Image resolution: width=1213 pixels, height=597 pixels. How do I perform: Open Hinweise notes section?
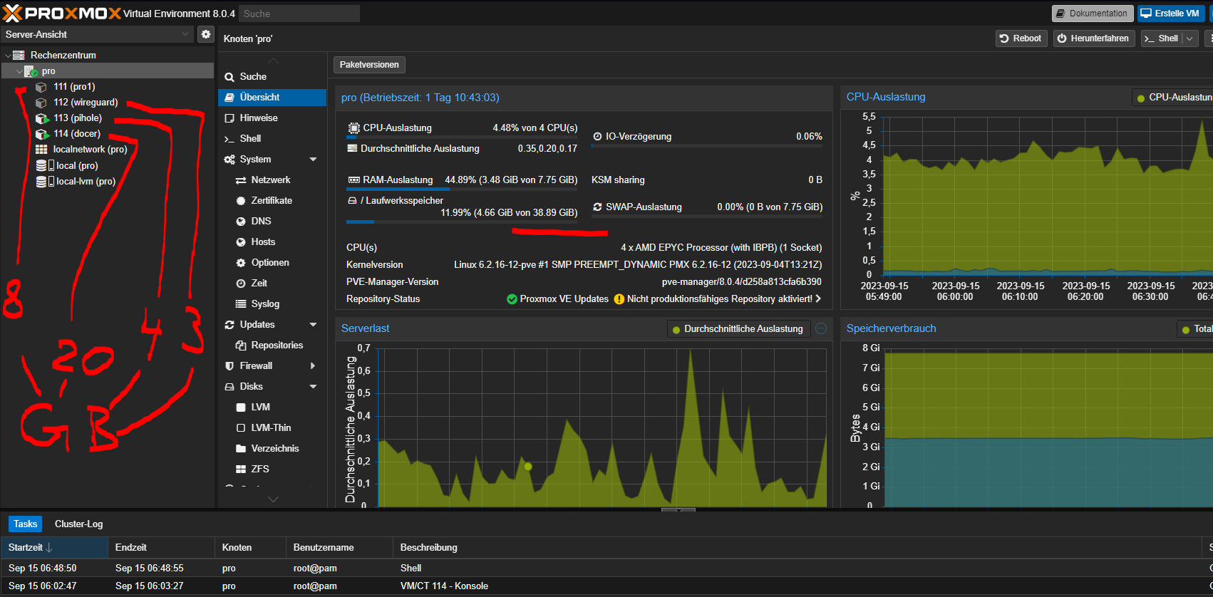(x=272, y=118)
